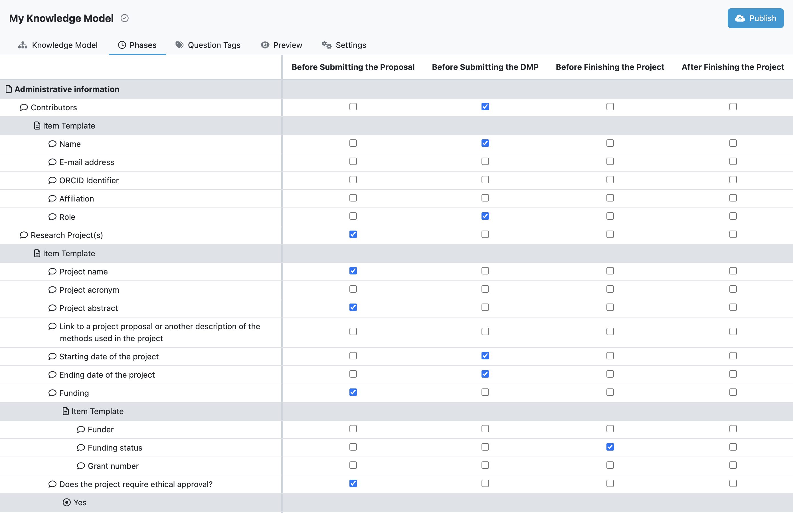Click the Before Submitting the DMP column header

click(485, 67)
